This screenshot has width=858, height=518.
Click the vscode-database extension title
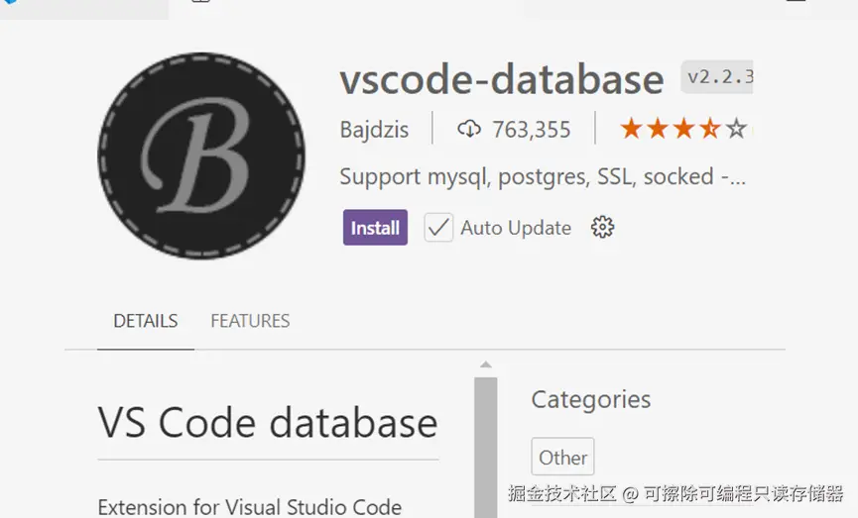tap(501, 80)
